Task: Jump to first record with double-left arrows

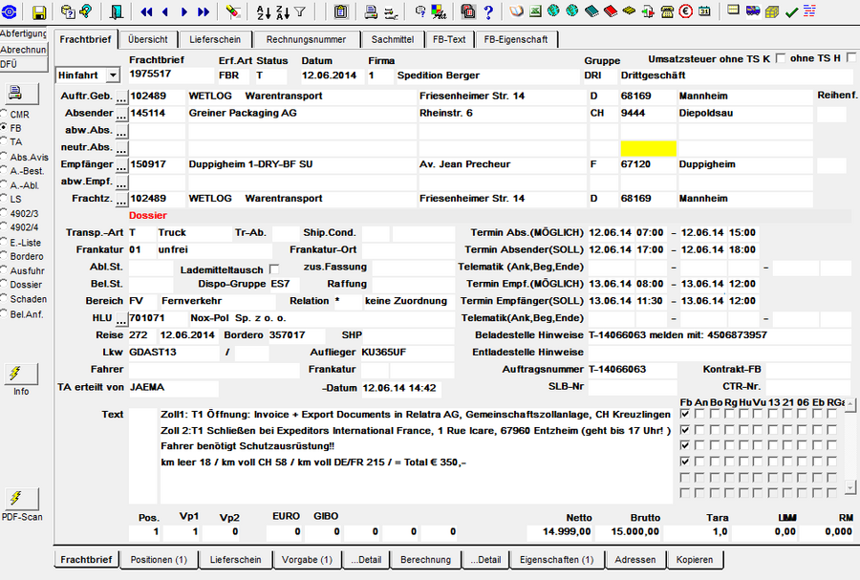Action: [x=146, y=11]
